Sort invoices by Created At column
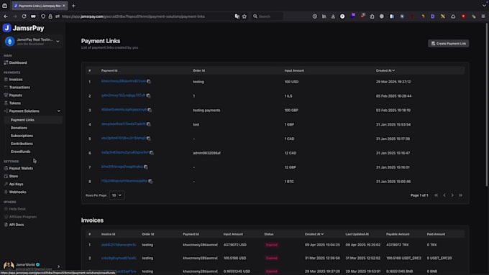 (314, 234)
